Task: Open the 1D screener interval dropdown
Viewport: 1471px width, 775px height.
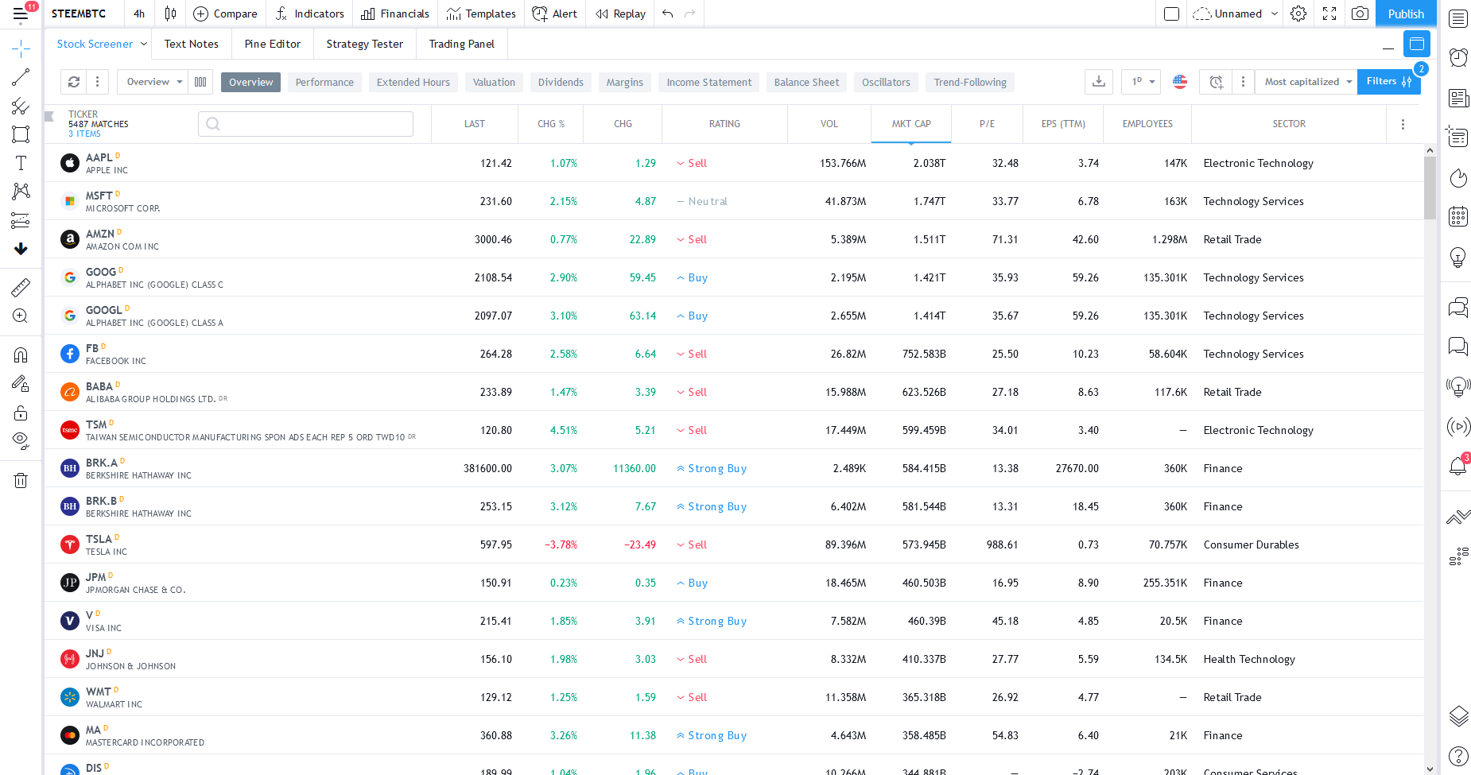Action: pyautogui.click(x=1143, y=82)
